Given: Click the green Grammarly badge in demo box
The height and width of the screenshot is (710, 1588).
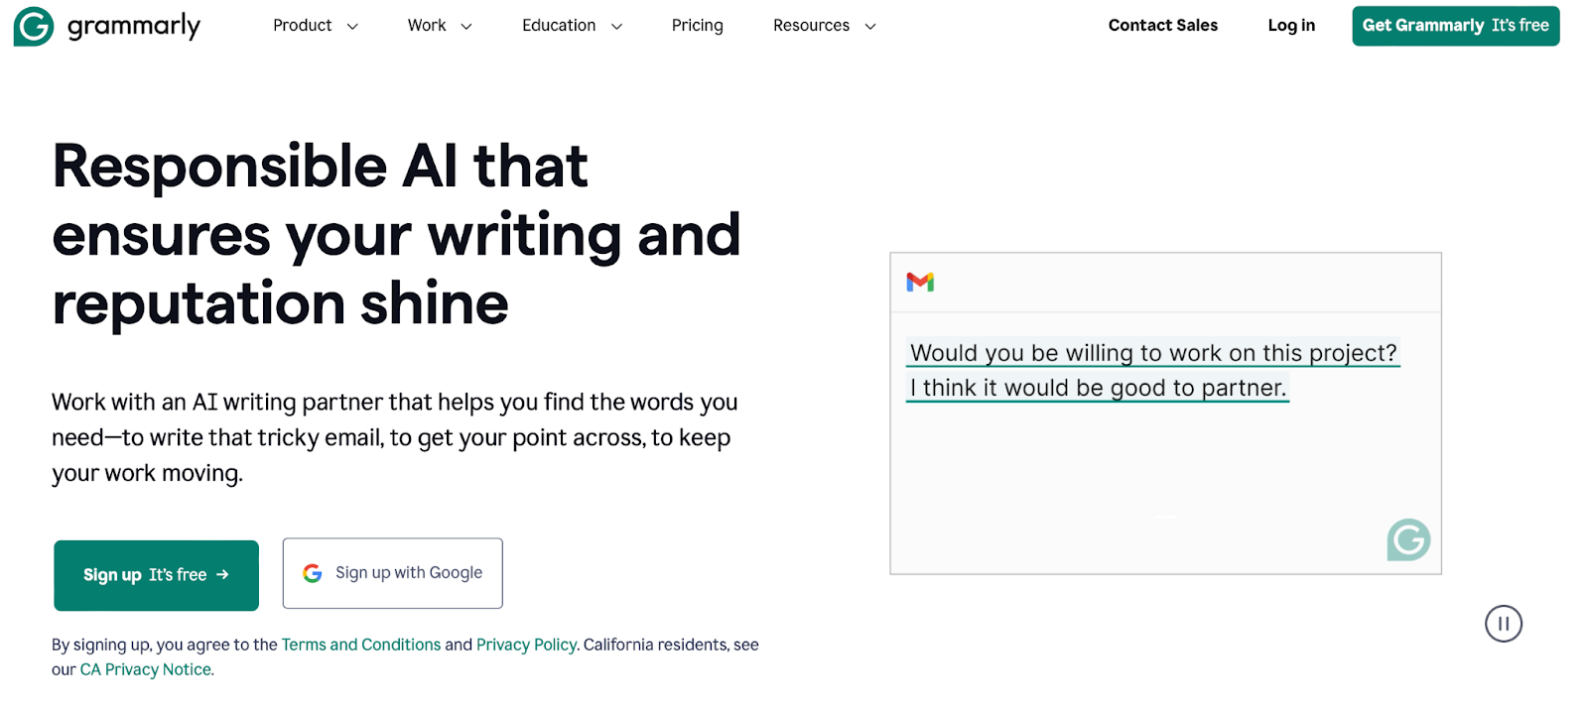Looking at the screenshot, I should click(1408, 540).
